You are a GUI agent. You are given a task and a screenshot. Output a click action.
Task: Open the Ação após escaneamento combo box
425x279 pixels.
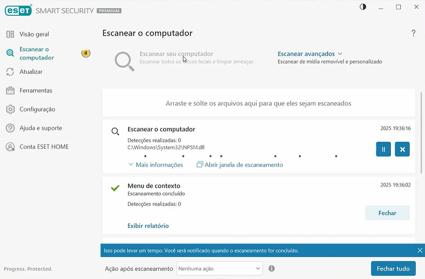(x=220, y=268)
